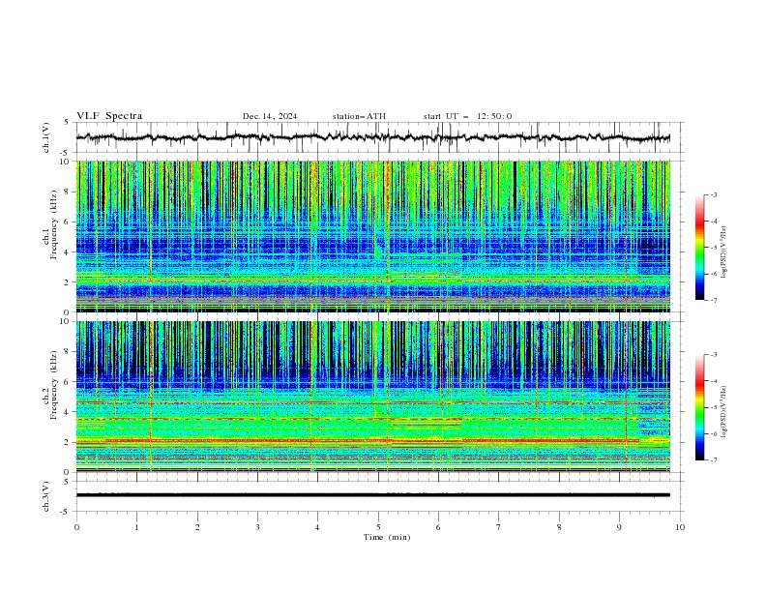Screen dimensions: 766x592
Task: Click time axis tick label "6"
Action: point(438,527)
